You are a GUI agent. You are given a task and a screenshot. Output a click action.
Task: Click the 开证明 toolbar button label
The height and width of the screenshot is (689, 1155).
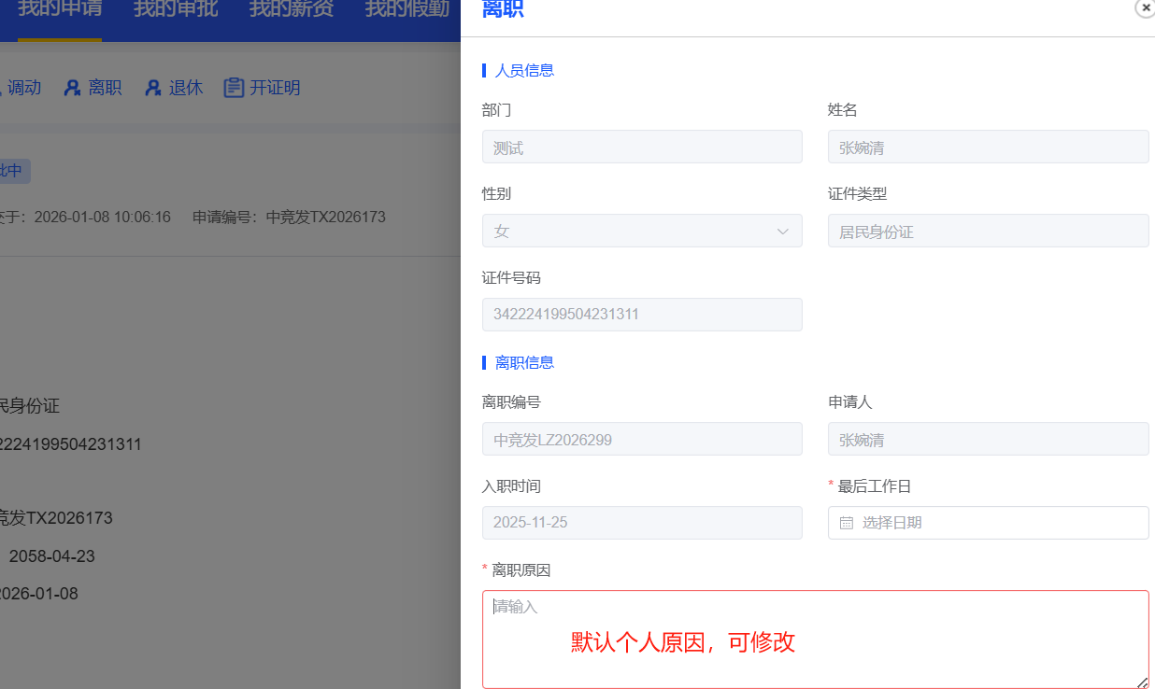(275, 88)
